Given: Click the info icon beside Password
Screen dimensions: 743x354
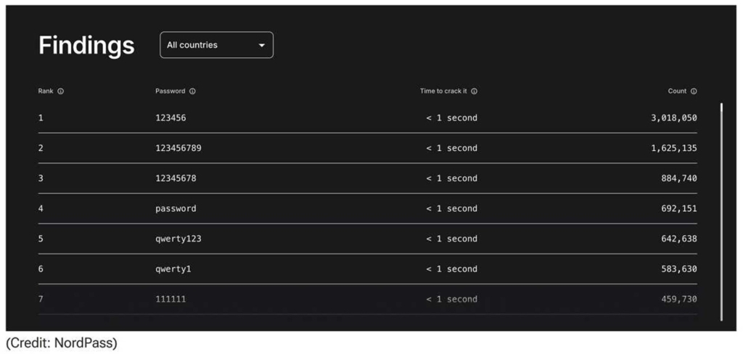Looking at the screenshot, I should click(192, 91).
